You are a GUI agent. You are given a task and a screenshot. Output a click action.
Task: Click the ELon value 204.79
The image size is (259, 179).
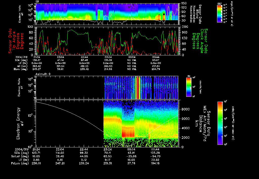(x=156, y=69)
